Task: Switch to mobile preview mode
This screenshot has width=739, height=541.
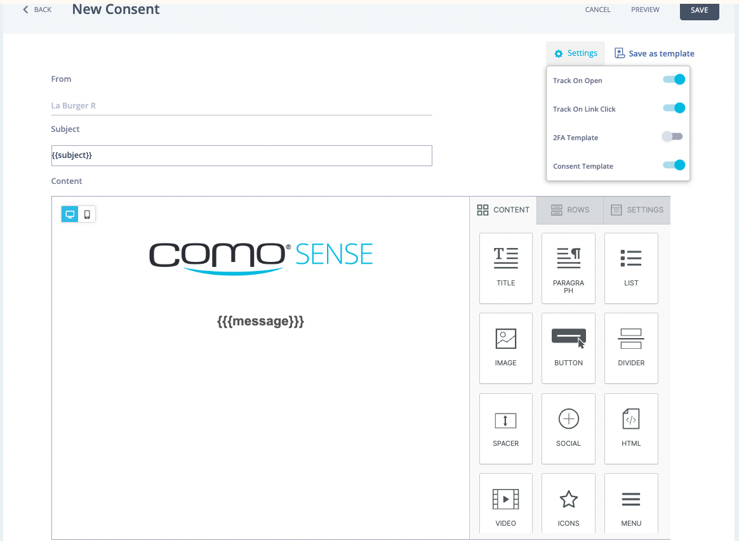Action: point(87,214)
